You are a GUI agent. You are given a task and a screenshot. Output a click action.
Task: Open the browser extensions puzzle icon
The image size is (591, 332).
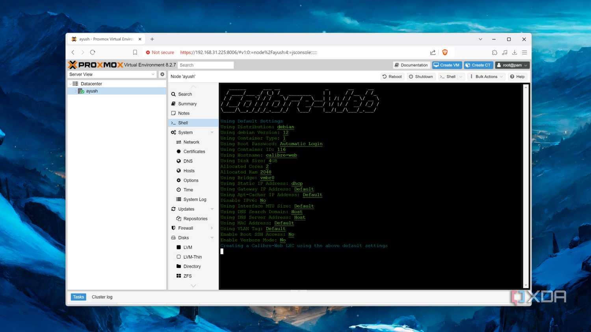tap(494, 52)
